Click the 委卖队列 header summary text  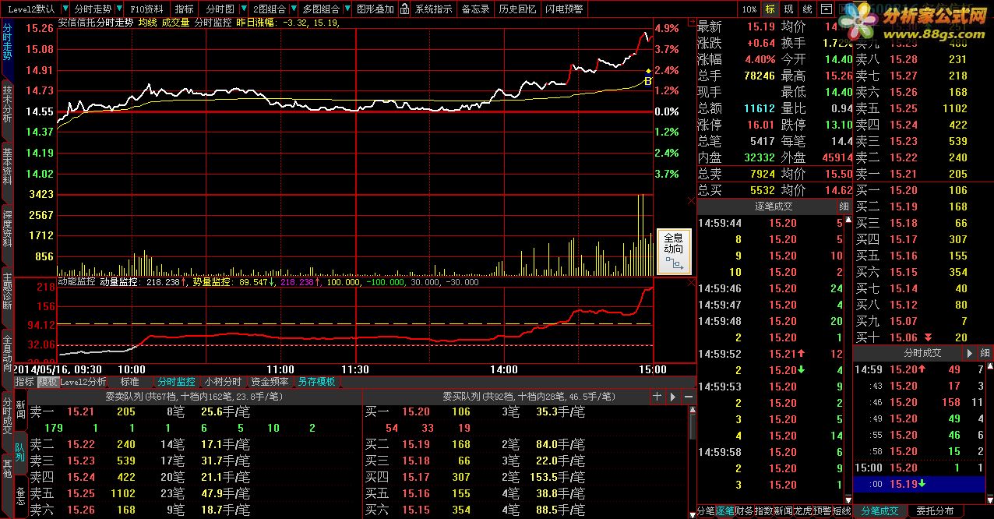(x=195, y=397)
